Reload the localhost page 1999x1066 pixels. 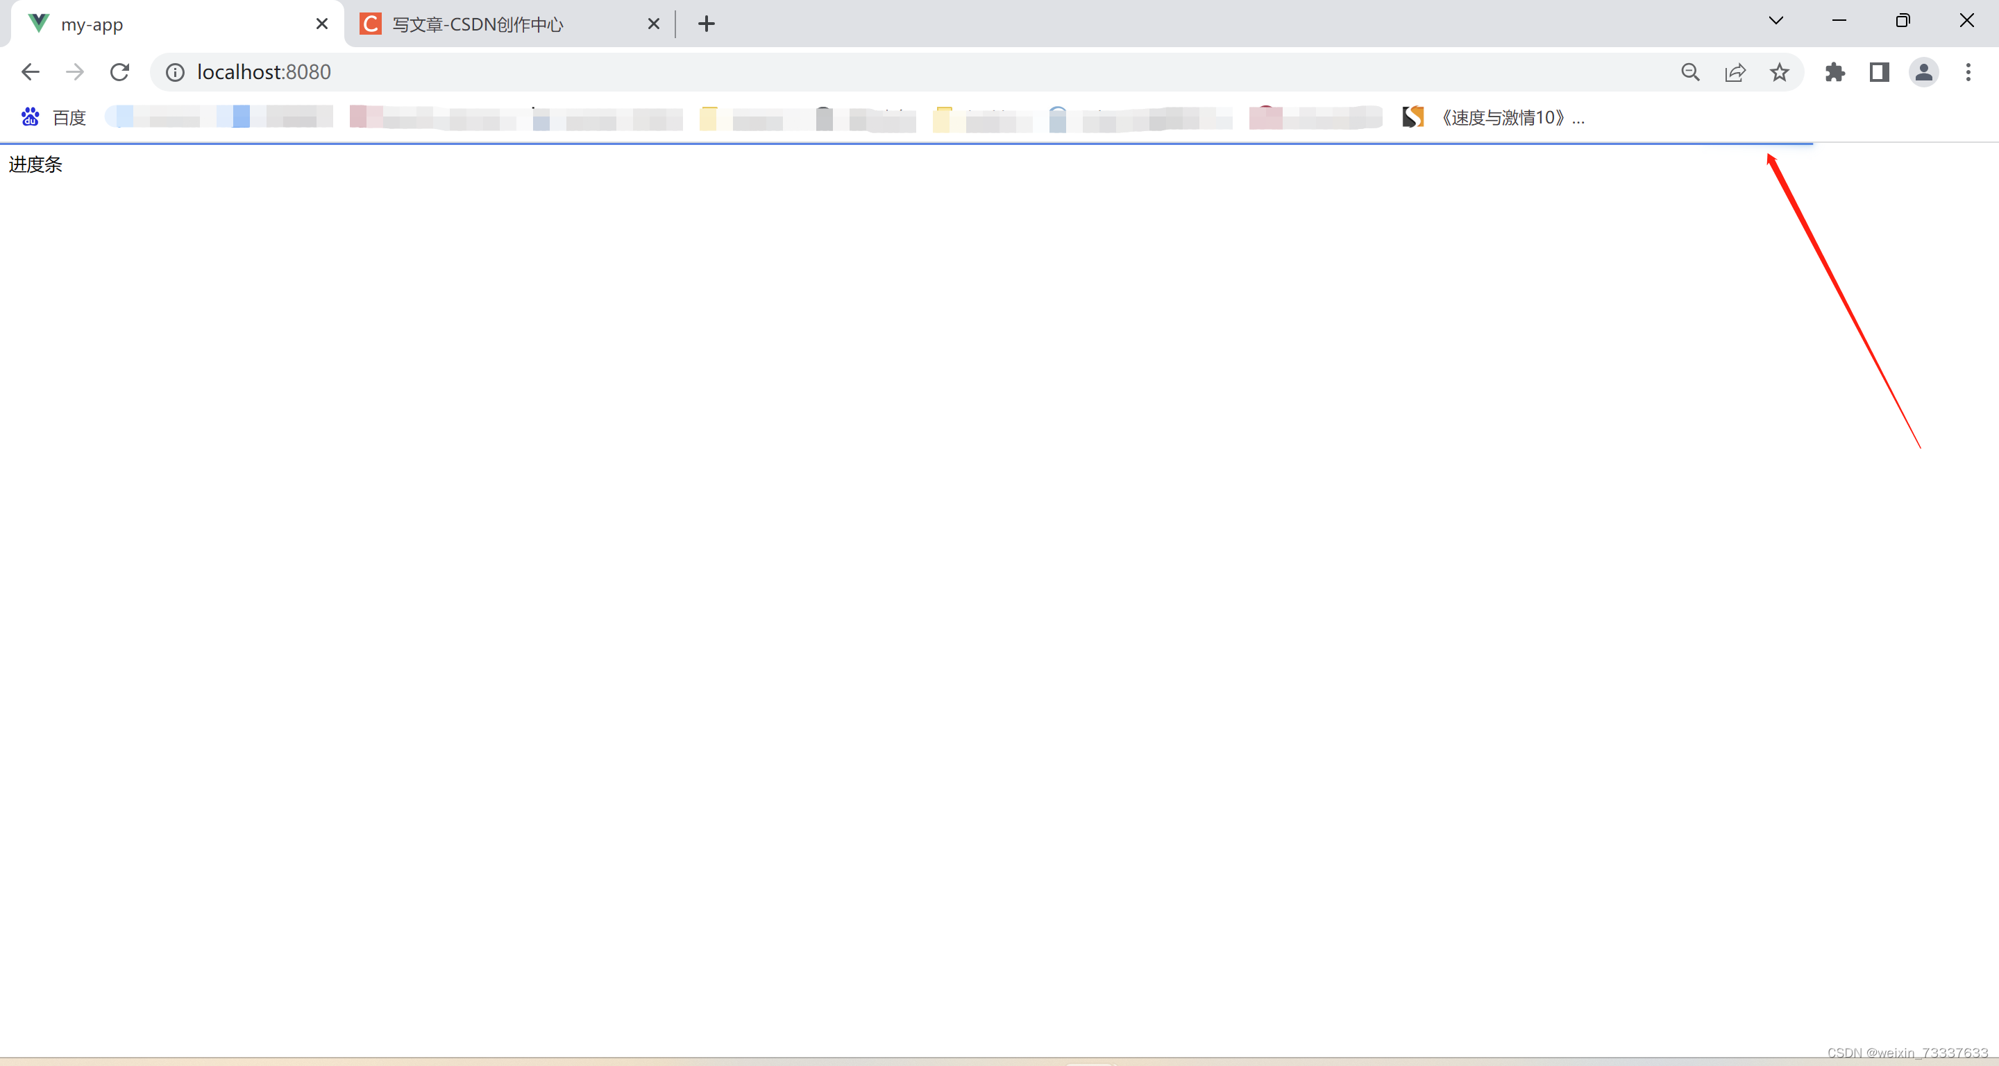point(119,72)
